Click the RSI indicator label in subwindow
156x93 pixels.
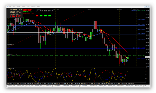pos(10,68)
